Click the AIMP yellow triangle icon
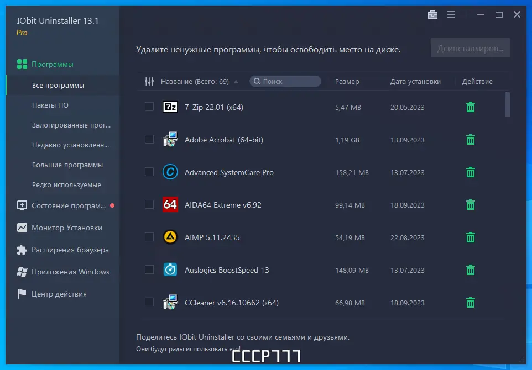Viewport: 532px width, 370px height. point(170,237)
